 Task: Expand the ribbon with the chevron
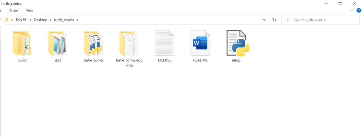(x=352, y=10)
